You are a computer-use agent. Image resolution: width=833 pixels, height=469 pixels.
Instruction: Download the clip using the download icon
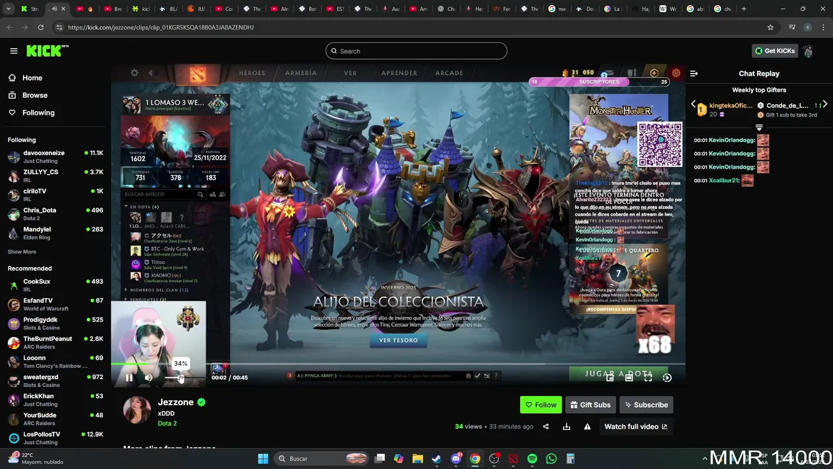tap(566, 427)
